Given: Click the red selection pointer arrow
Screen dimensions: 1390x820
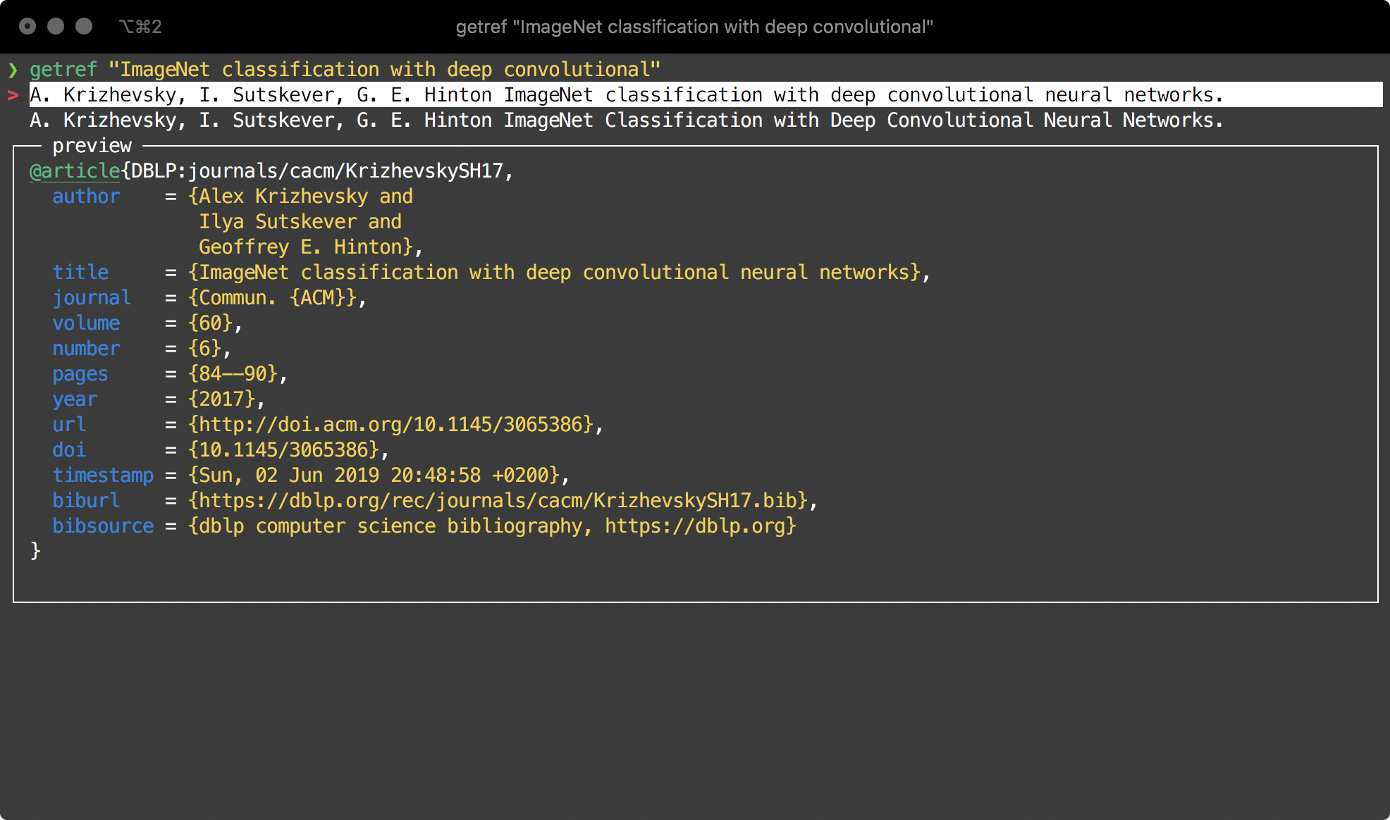Looking at the screenshot, I should 13,95.
